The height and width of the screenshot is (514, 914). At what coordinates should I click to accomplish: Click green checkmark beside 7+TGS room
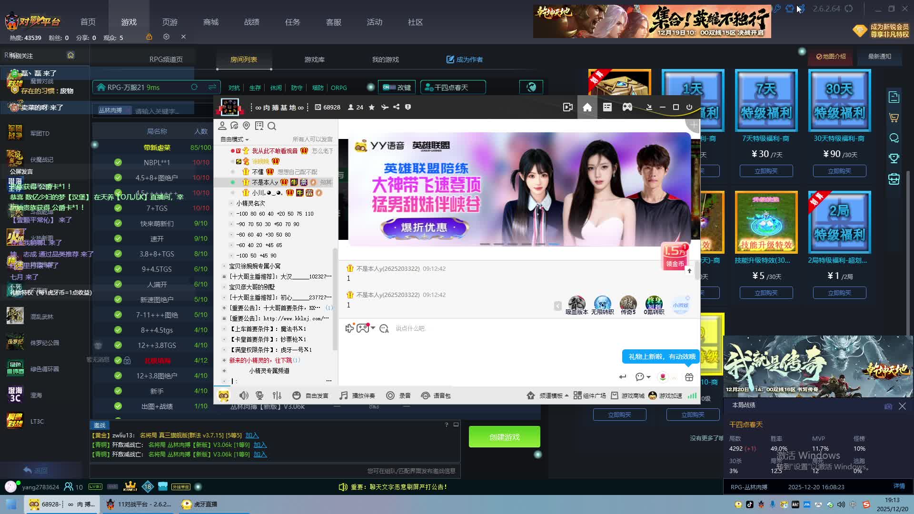pyautogui.click(x=118, y=208)
